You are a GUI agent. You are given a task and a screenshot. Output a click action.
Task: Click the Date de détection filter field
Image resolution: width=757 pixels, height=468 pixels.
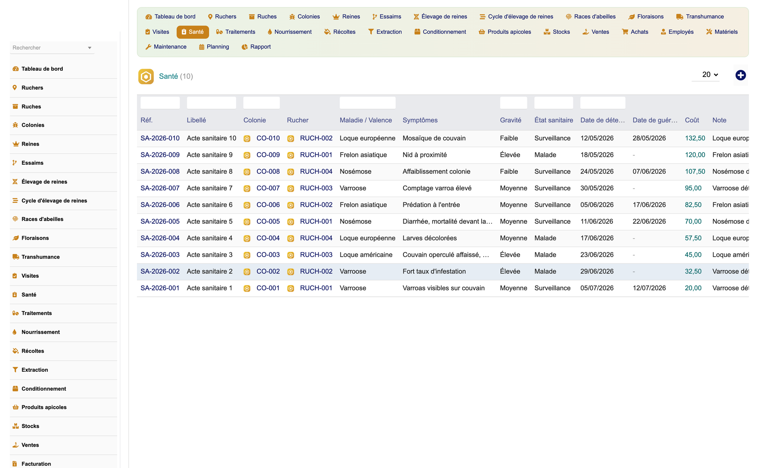603,103
